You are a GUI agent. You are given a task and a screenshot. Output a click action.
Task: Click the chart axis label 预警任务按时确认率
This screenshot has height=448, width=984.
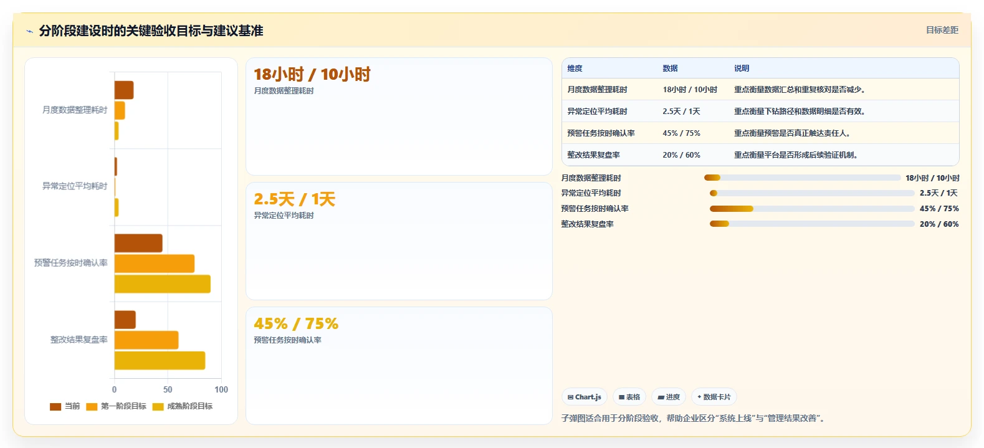71,263
